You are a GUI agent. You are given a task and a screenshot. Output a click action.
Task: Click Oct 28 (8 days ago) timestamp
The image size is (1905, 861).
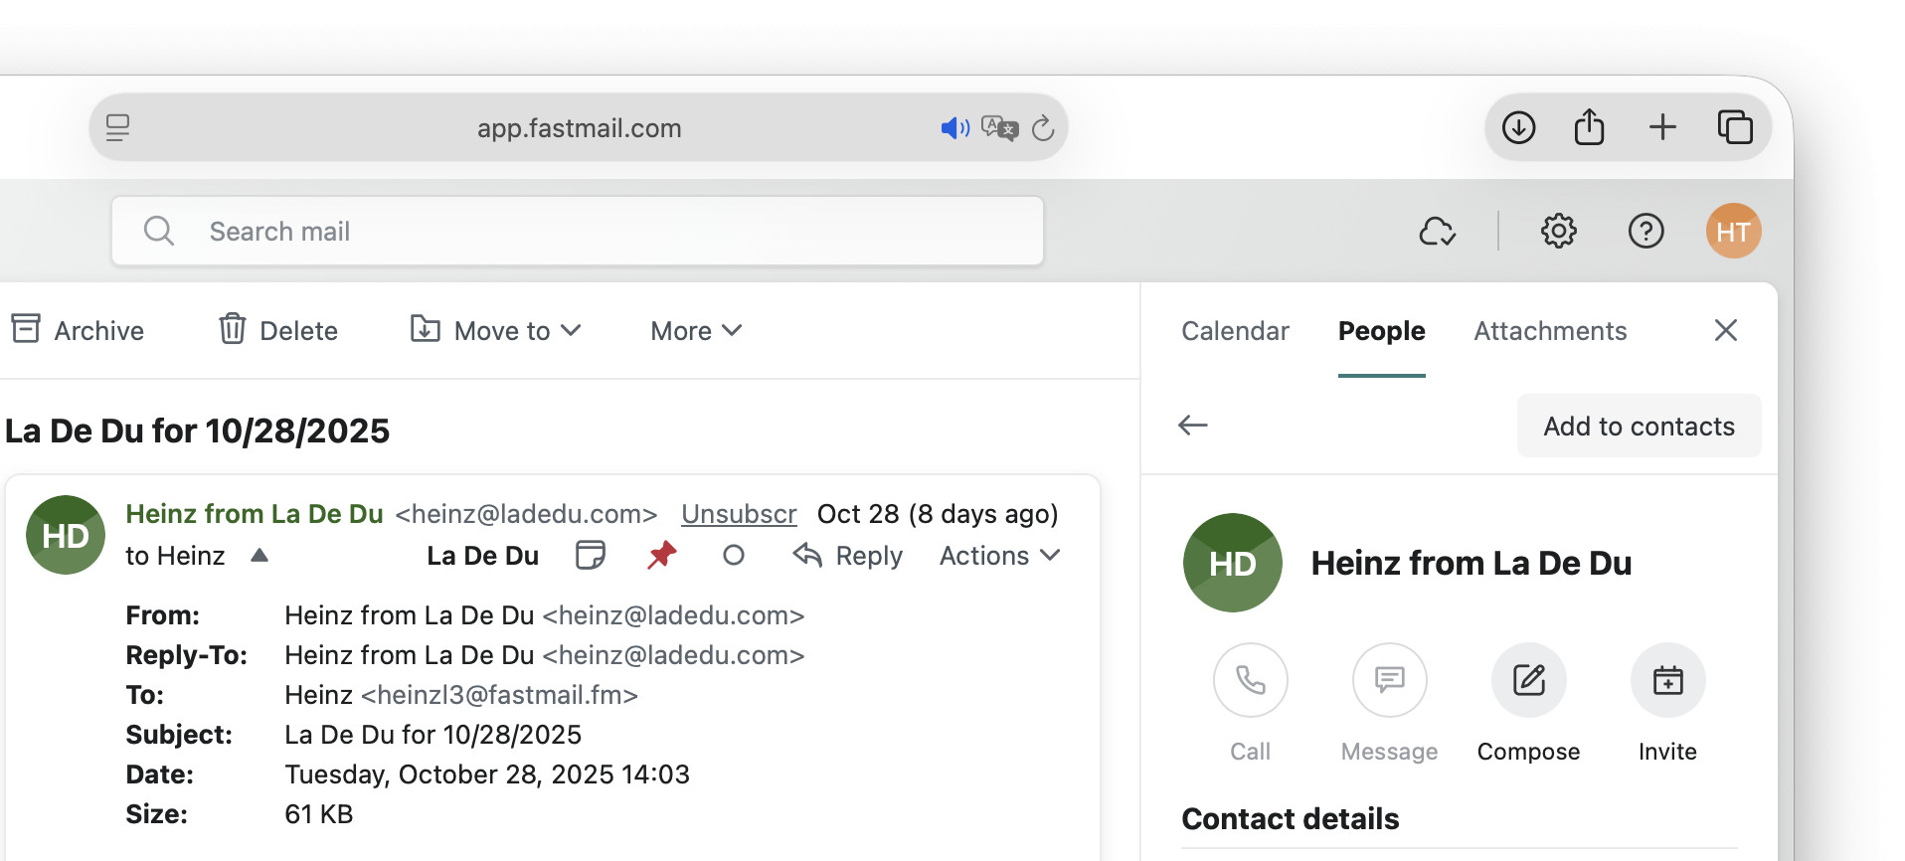[x=938, y=513]
